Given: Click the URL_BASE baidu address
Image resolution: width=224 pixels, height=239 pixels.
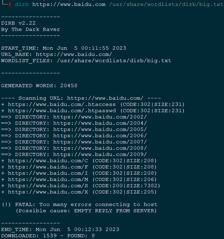Looking at the screenshot, I should pos(74,54).
